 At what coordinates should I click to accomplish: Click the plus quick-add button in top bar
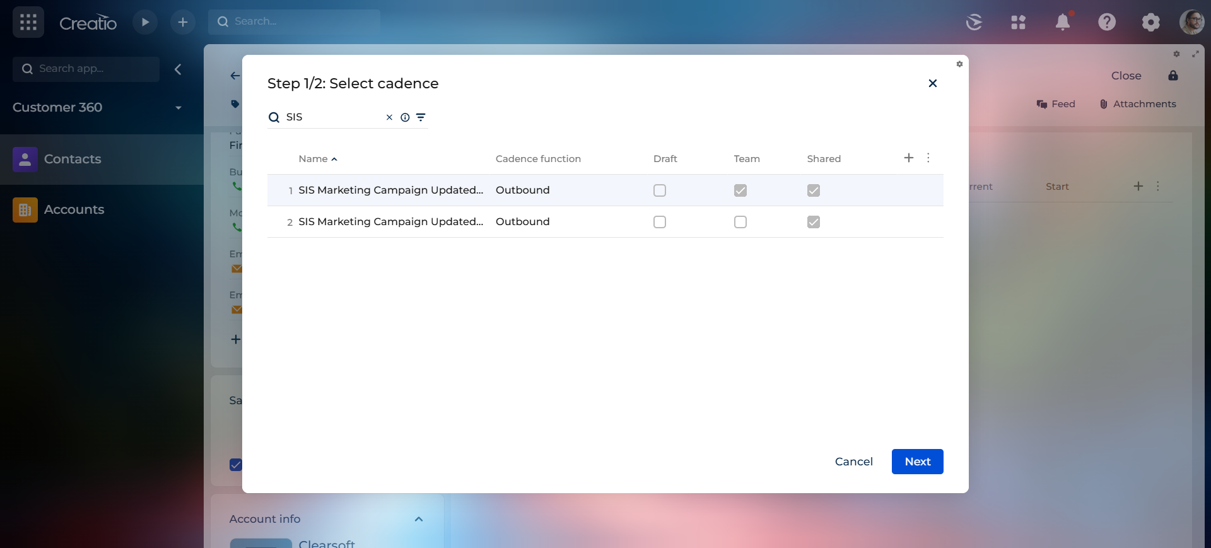183,22
